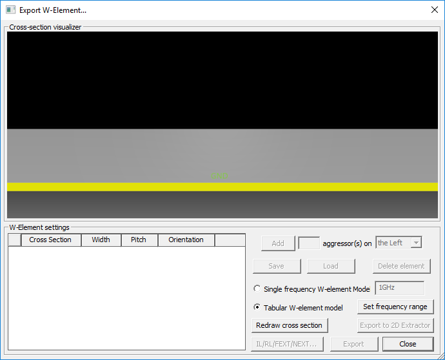445x360 pixels.
Task: Click the Add aggressor button
Action: point(278,243)
